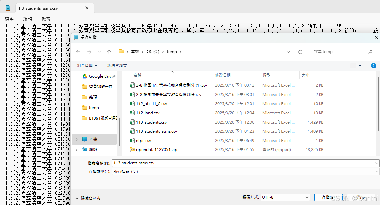This screenshot has height=205, width=380.
Task: Select file opendata112Y051.zip
Action: point(156,150)
